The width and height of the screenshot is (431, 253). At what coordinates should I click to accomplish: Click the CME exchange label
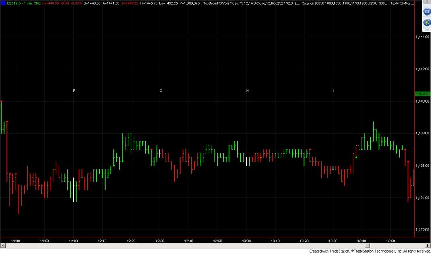coord(37,3)
